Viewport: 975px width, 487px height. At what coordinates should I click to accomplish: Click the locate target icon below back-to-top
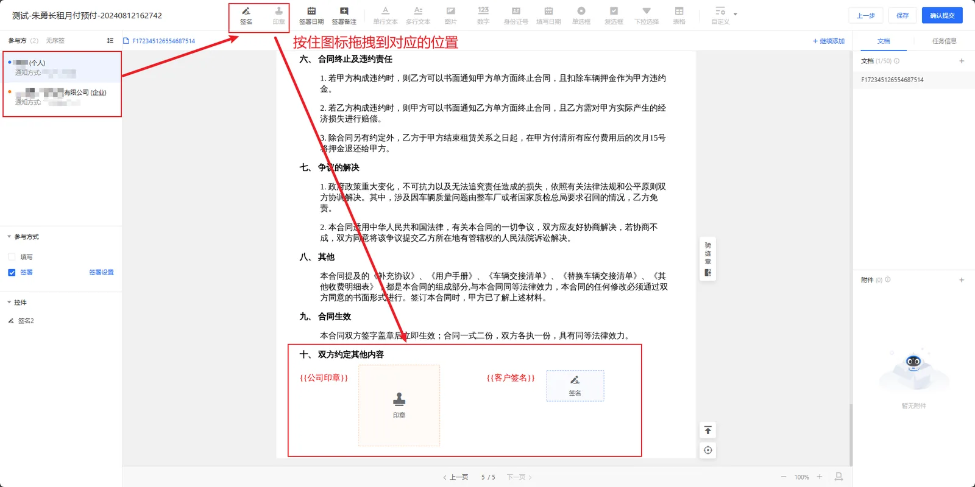click(707, 450)
